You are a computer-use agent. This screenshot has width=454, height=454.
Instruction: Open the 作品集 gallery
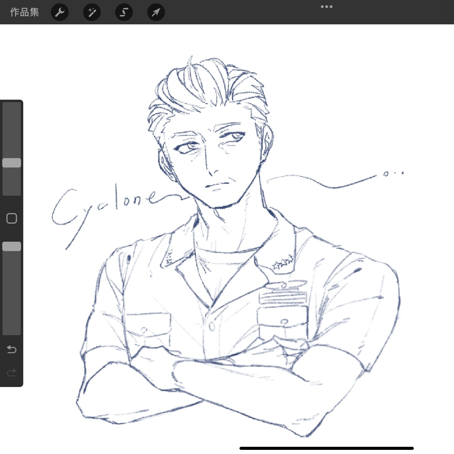click(x=24, y=12)
